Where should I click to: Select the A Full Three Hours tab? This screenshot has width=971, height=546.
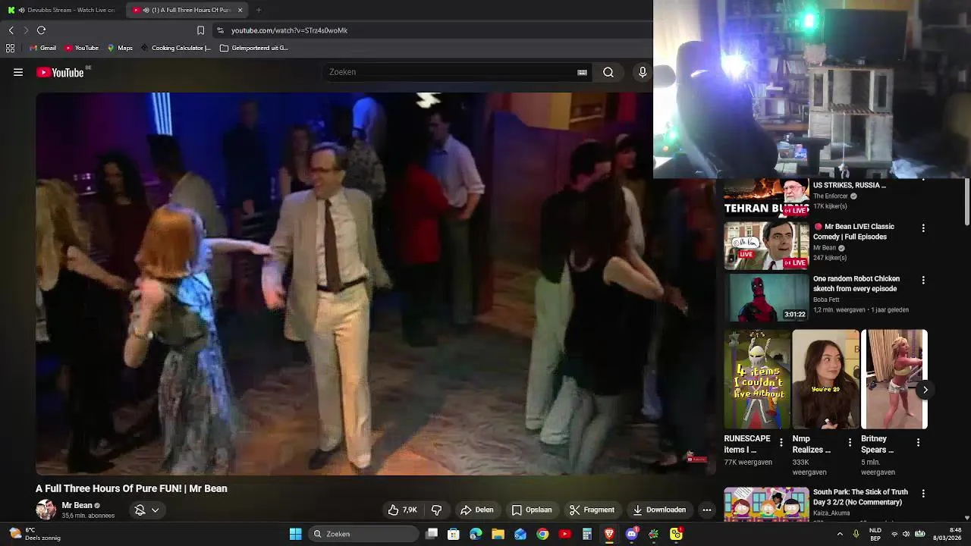[187, 10]
